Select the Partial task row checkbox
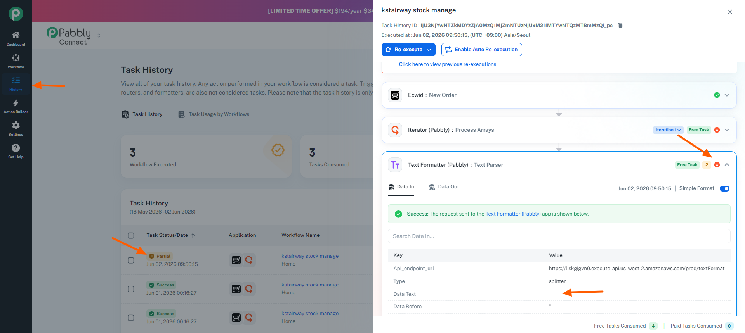The width and height of the screenshot is (745, 333). point(131,260)
